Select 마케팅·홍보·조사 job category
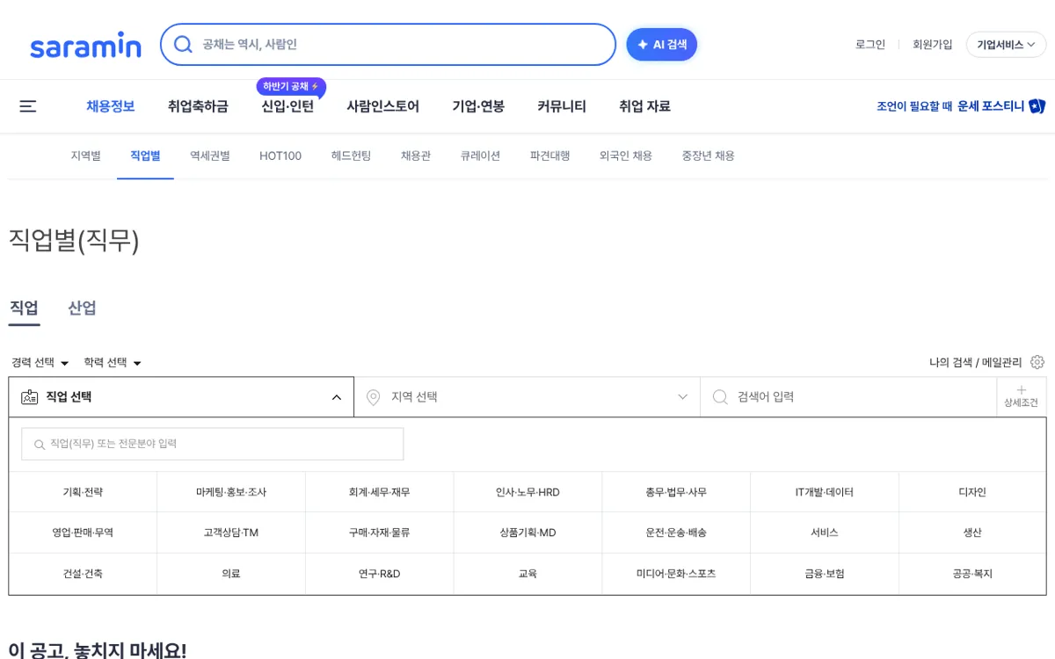 click(231, 492)
